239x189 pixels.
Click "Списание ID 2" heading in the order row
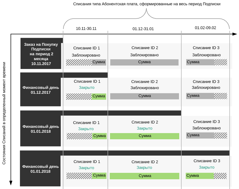point(145,48)
